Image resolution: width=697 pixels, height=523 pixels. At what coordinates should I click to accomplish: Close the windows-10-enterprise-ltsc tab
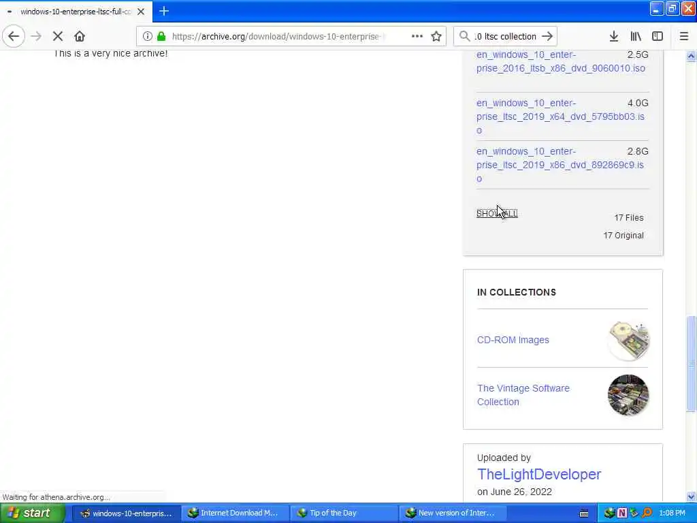point(141,12)
